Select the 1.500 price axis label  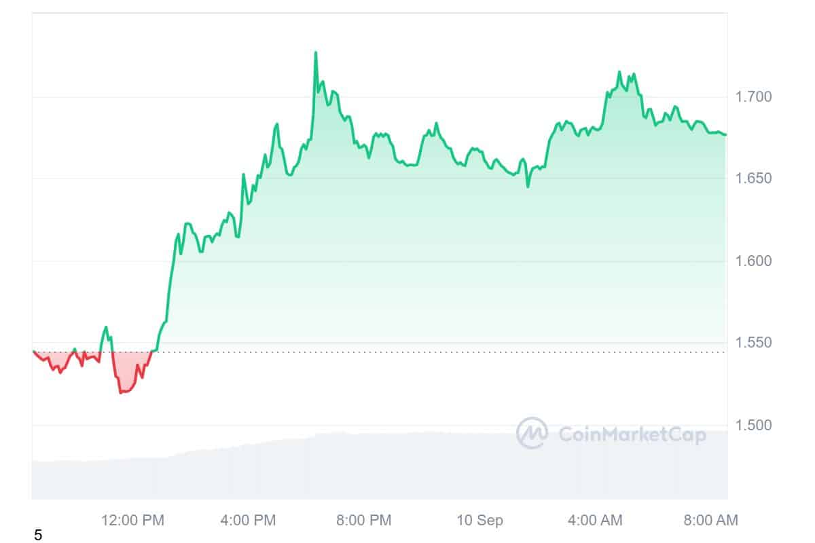tap(754, 426)
